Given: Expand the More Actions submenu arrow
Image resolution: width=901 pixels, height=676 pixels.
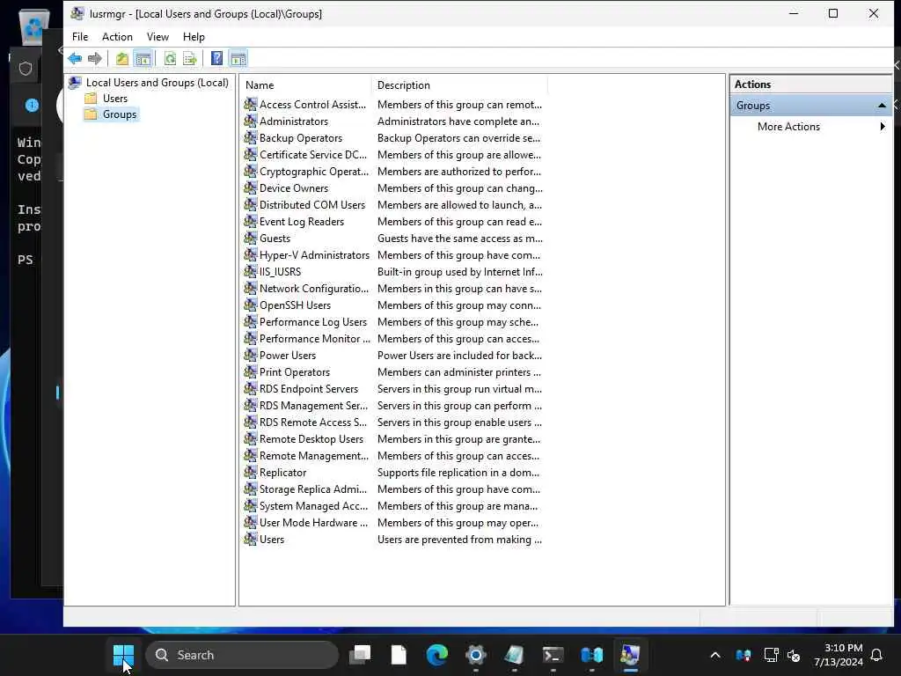Looking at the screenshot, I should click(883, 127).
